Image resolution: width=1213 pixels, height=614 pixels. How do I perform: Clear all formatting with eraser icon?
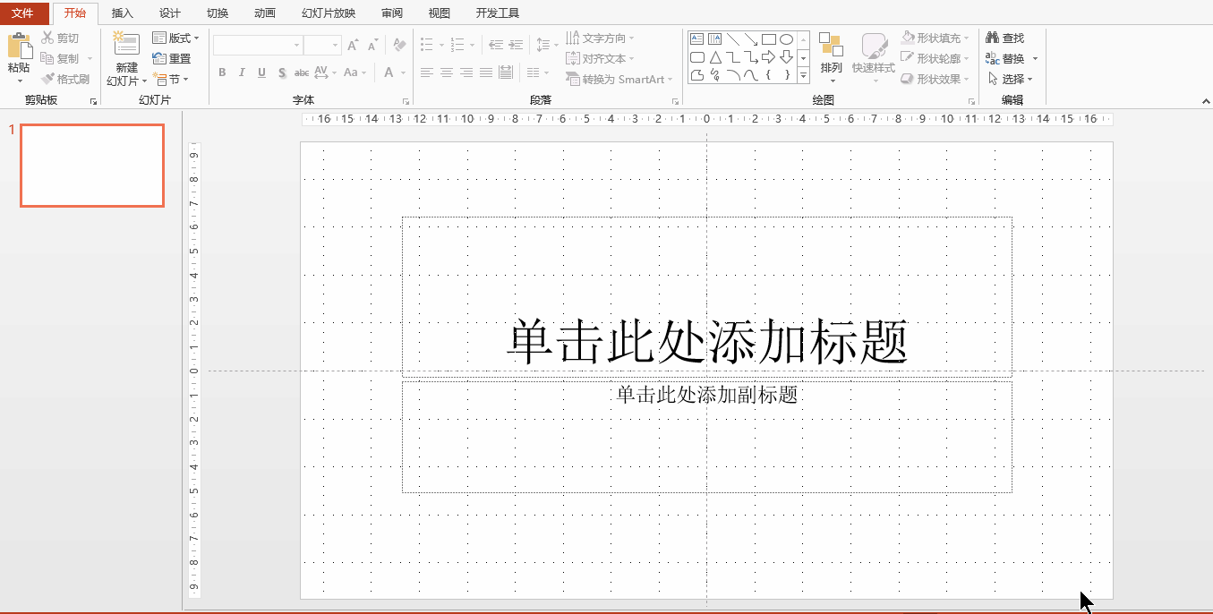tap(400, 45)
